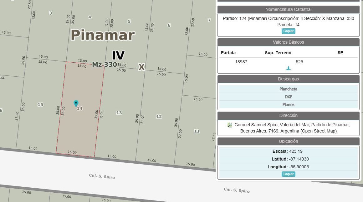Click the Valores Básicos header

[x=289, y=42]
